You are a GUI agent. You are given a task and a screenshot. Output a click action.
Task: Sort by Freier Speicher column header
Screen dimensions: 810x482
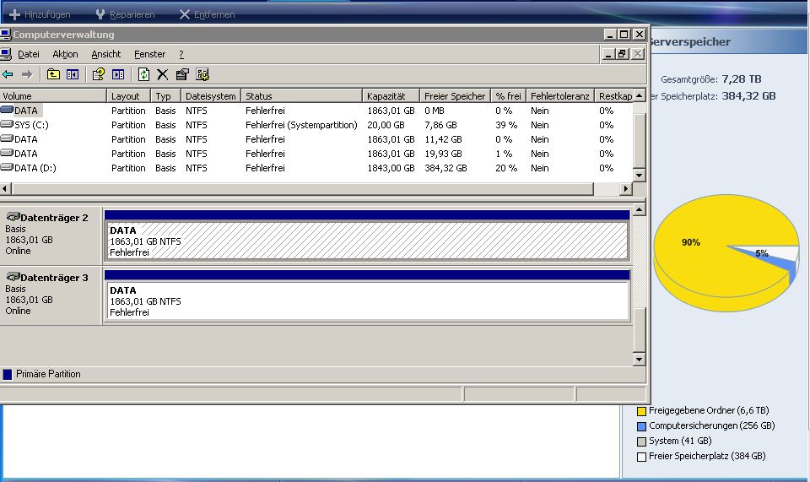click(455, 96)
